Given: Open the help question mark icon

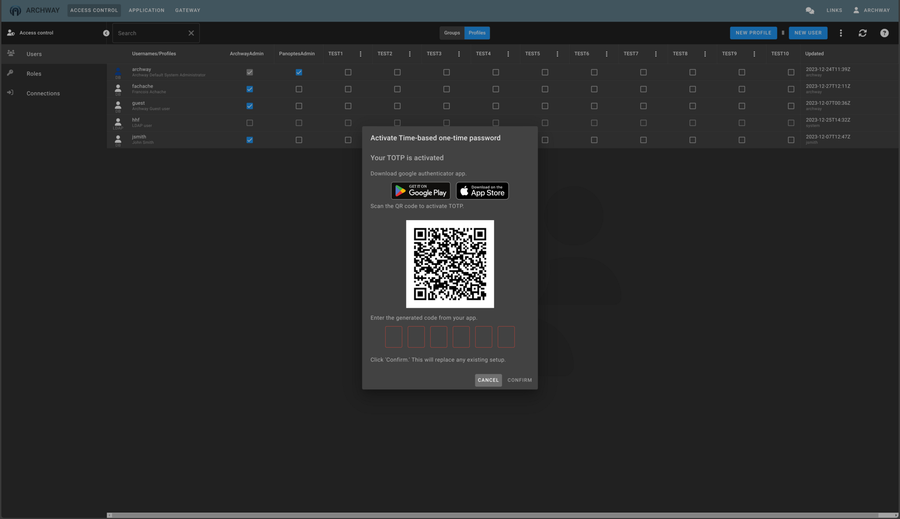Looking at the screenshot, I should click(884, 33).
